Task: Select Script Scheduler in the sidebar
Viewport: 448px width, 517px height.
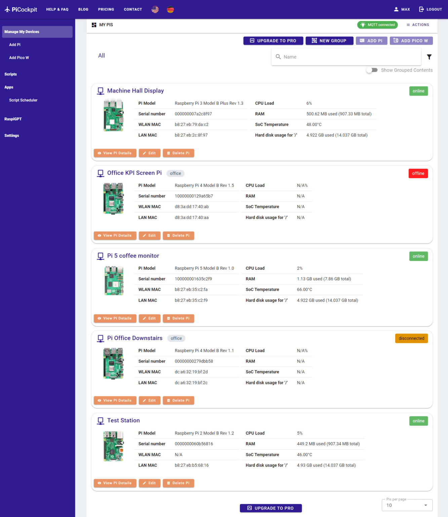Action: pos(23,100)
